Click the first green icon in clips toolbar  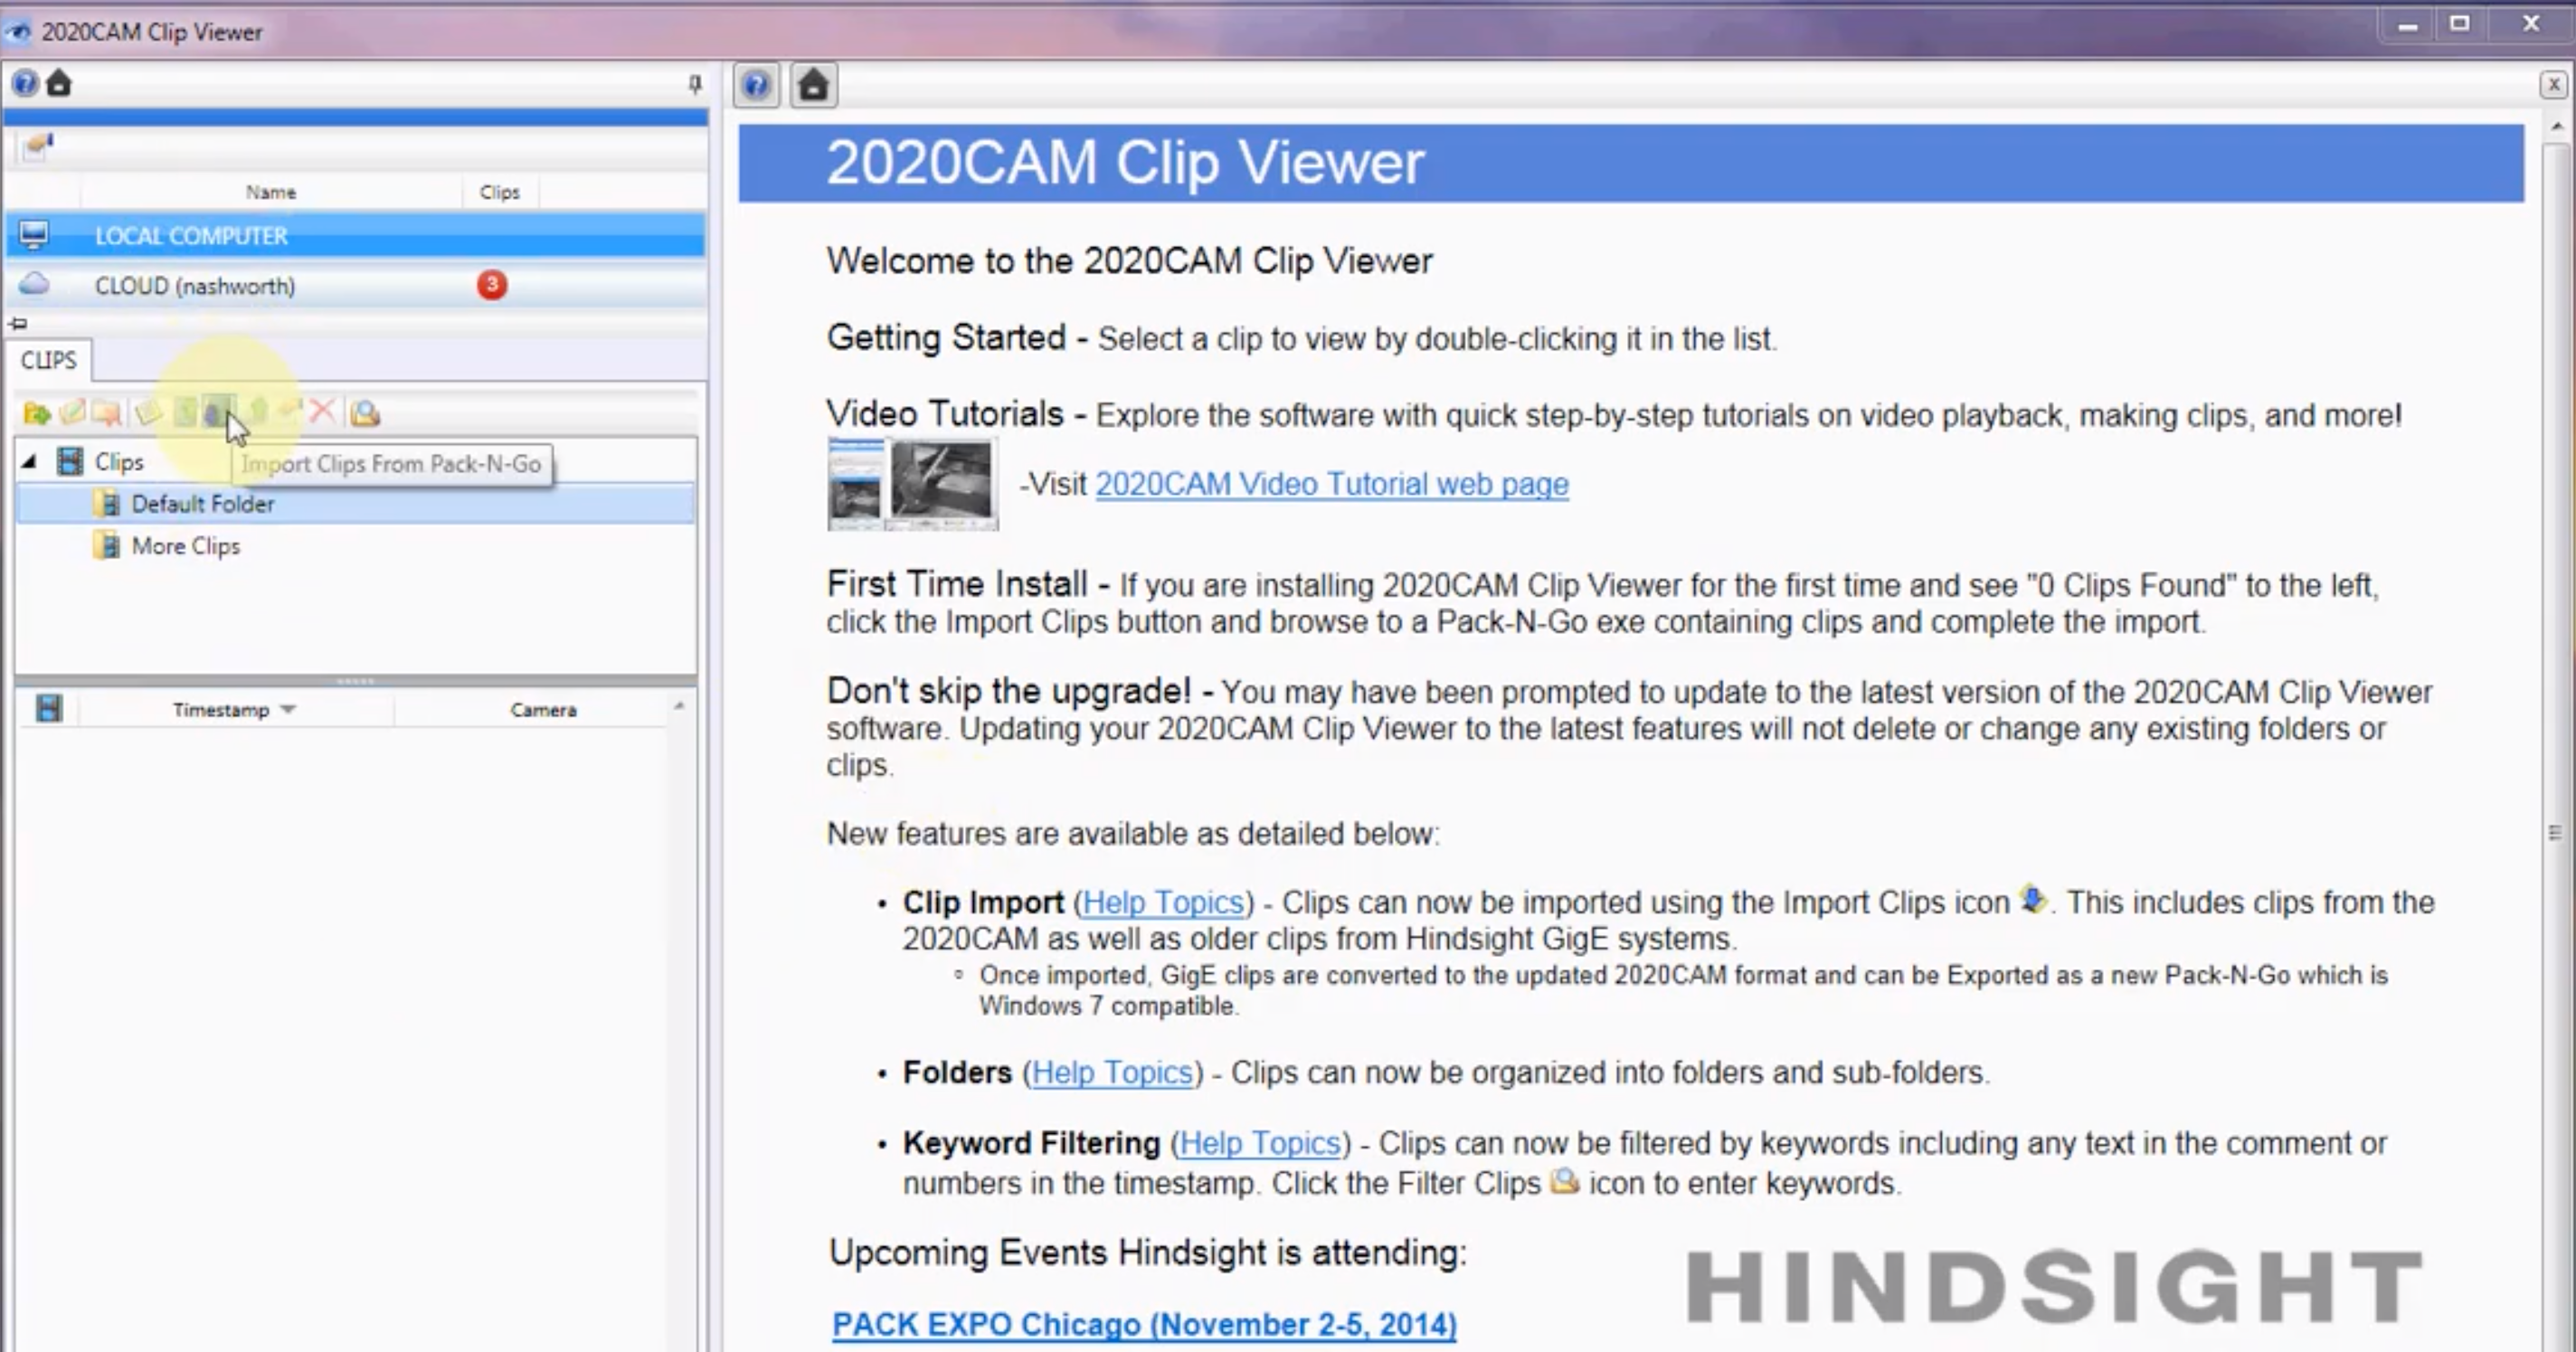pos(185,412)
